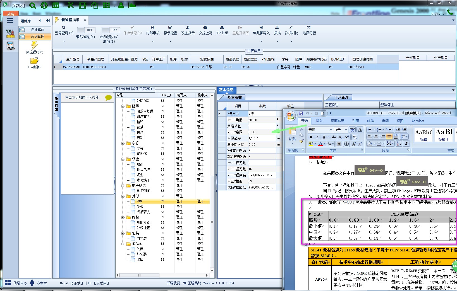Viewport: 457px width, 291px height.
Task: Click the red font color button in Word
Action: 320,144
